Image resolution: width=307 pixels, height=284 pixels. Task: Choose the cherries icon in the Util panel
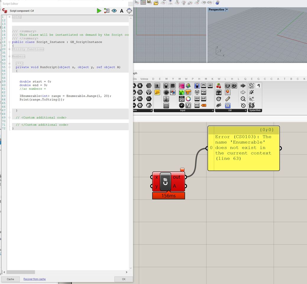point(219,86)
